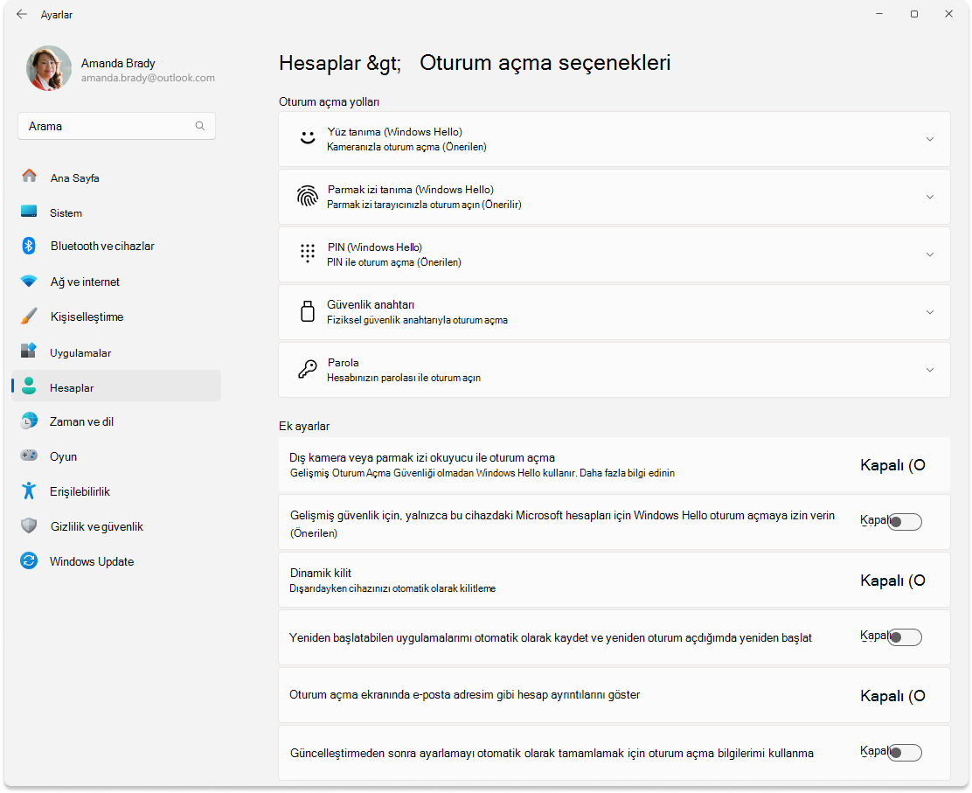Click the Dış kamera veya parmak izi setting text
This screenshot has width=972, height=793.
[422, 457]
